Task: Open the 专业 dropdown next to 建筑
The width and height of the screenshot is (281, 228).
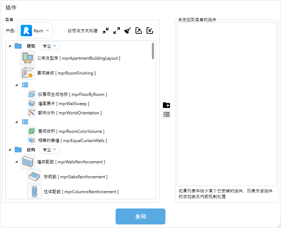Action: tap(49, 46)
